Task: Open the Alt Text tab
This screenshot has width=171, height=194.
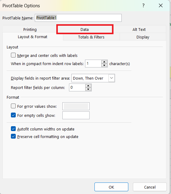Action: coord(139,29)
